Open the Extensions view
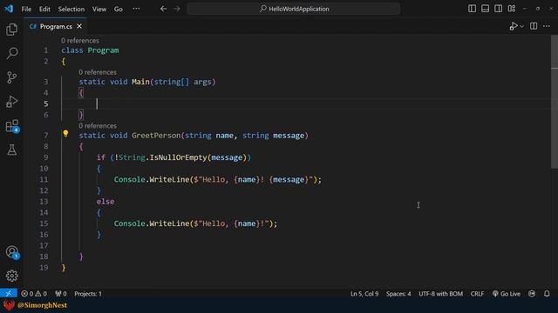Viewport: 558px width, 313px height. [11, 125]
